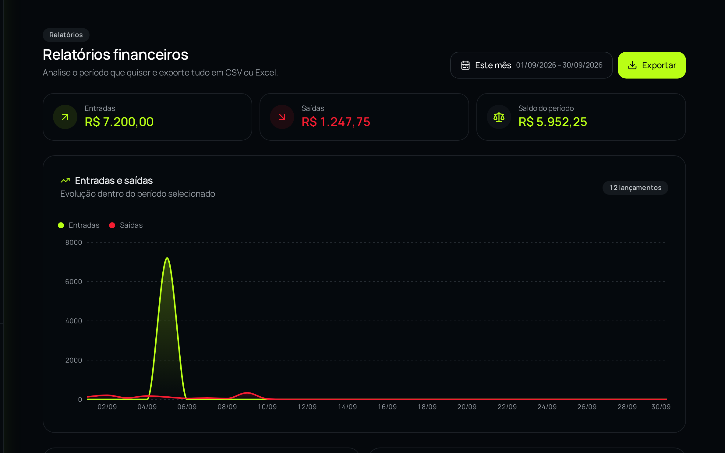Click the 10/09 x-axis label
The width and height of the screenshot is (725, 453).
(267, 407)
